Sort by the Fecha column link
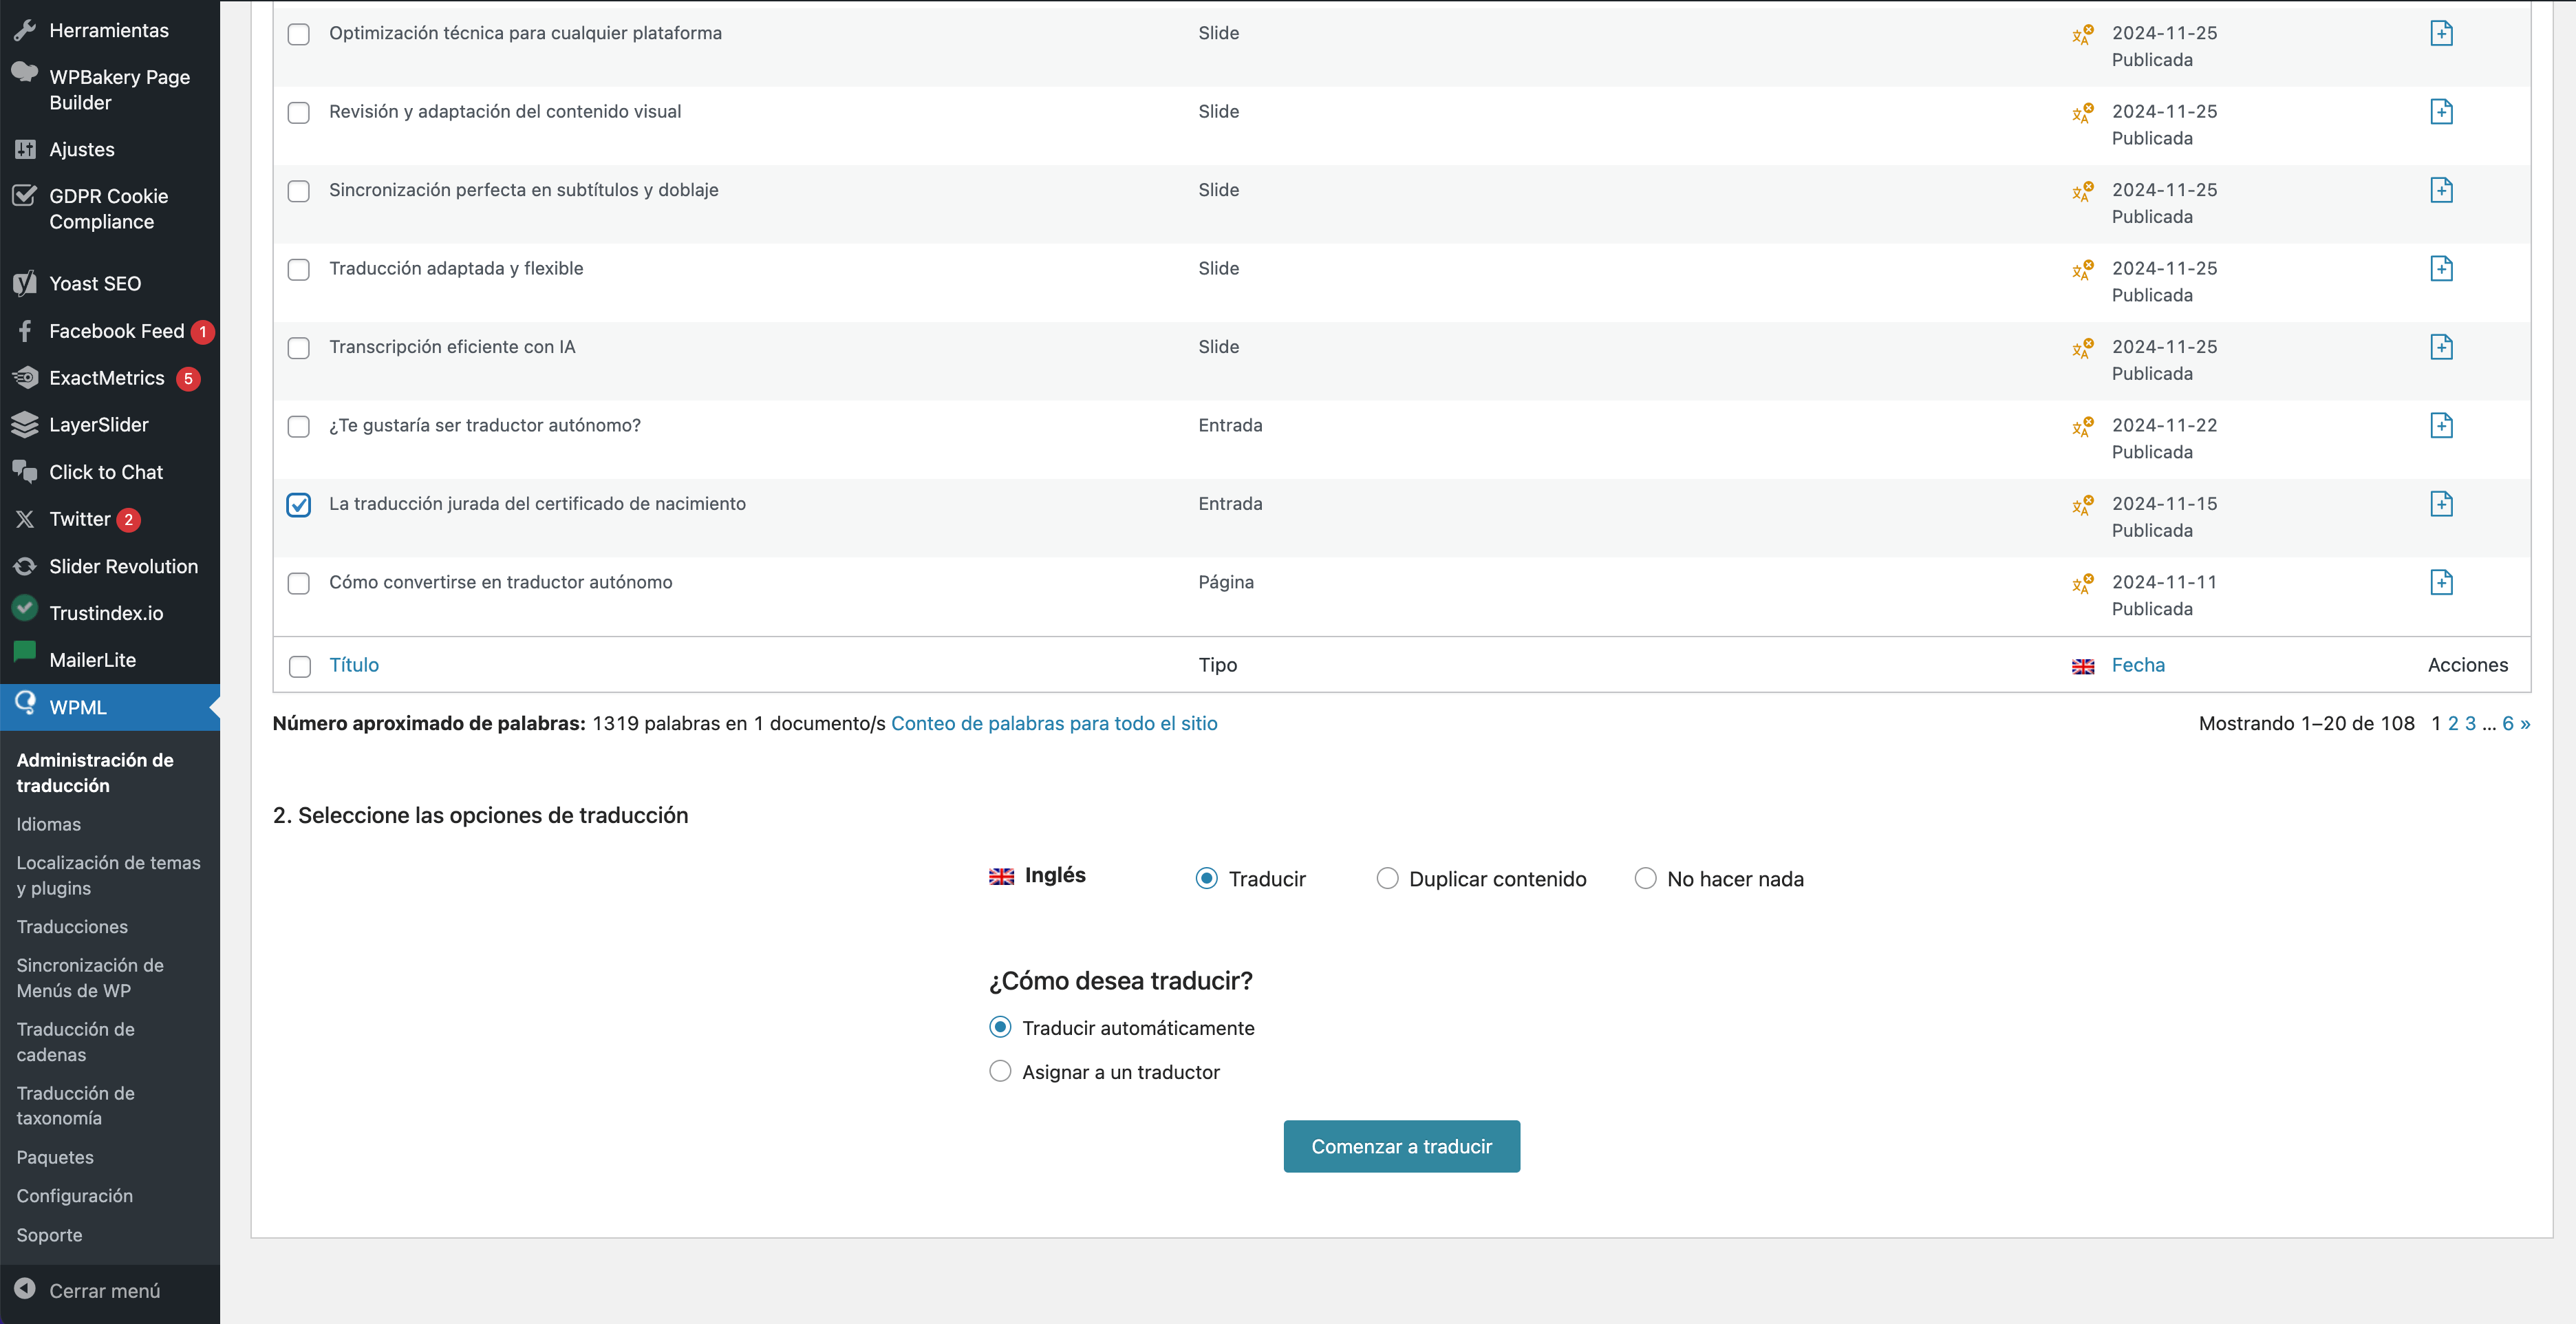Image resolution: width=2576 pixels, height=1324 pixels. click(x=2138, y=665)
